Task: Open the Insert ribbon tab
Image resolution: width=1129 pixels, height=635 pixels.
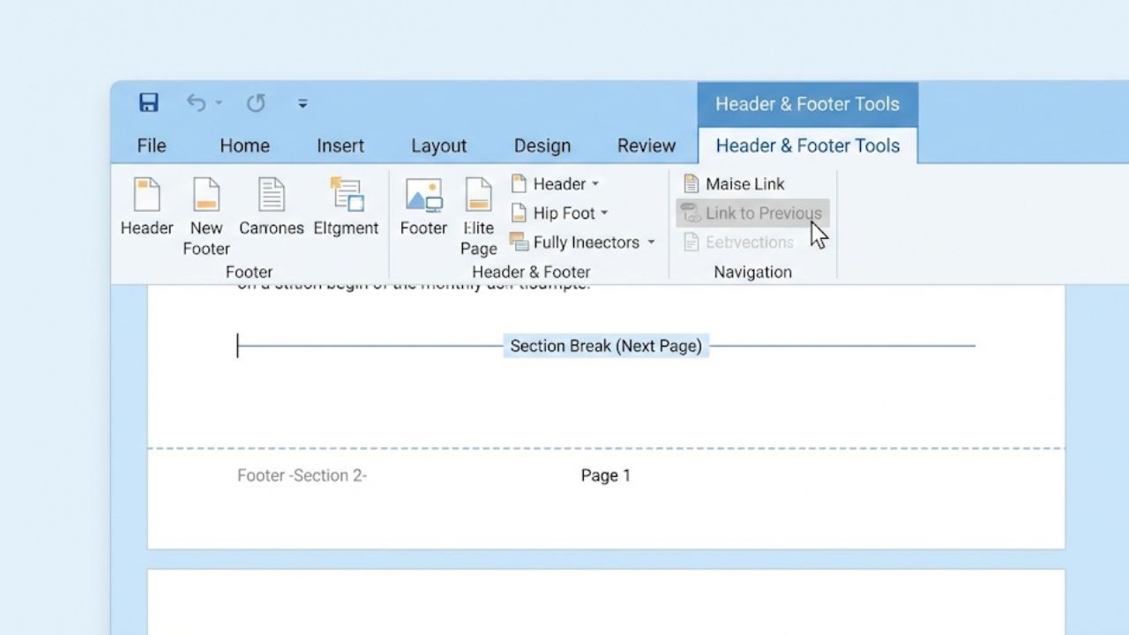Action: [340, 146]
